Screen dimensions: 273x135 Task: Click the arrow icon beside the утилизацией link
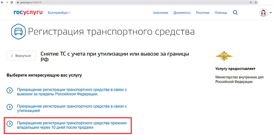tap(10, 107)
